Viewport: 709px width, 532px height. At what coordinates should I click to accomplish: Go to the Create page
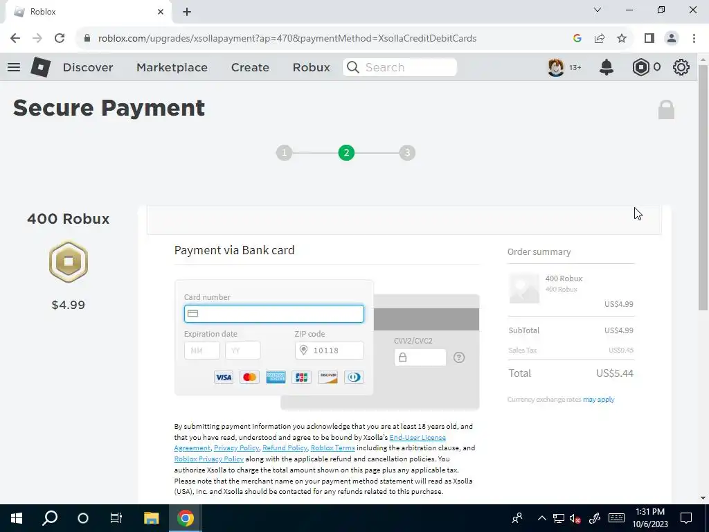[250, 67]
